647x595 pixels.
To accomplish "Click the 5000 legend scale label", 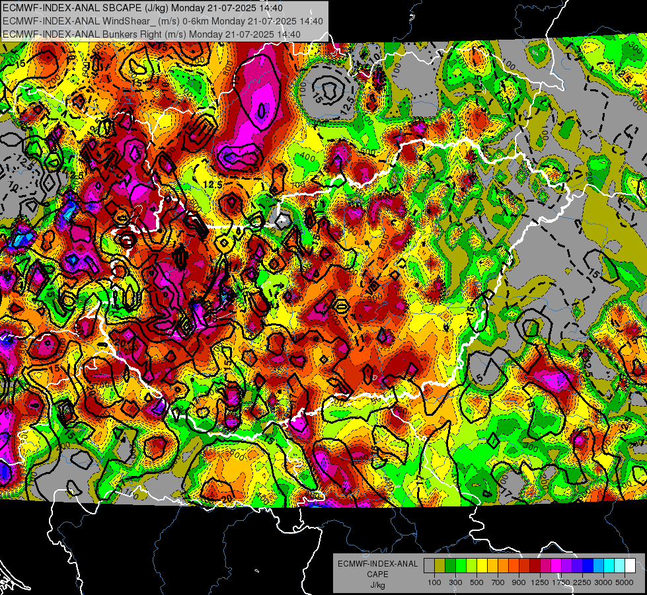I will coord(625,582).
